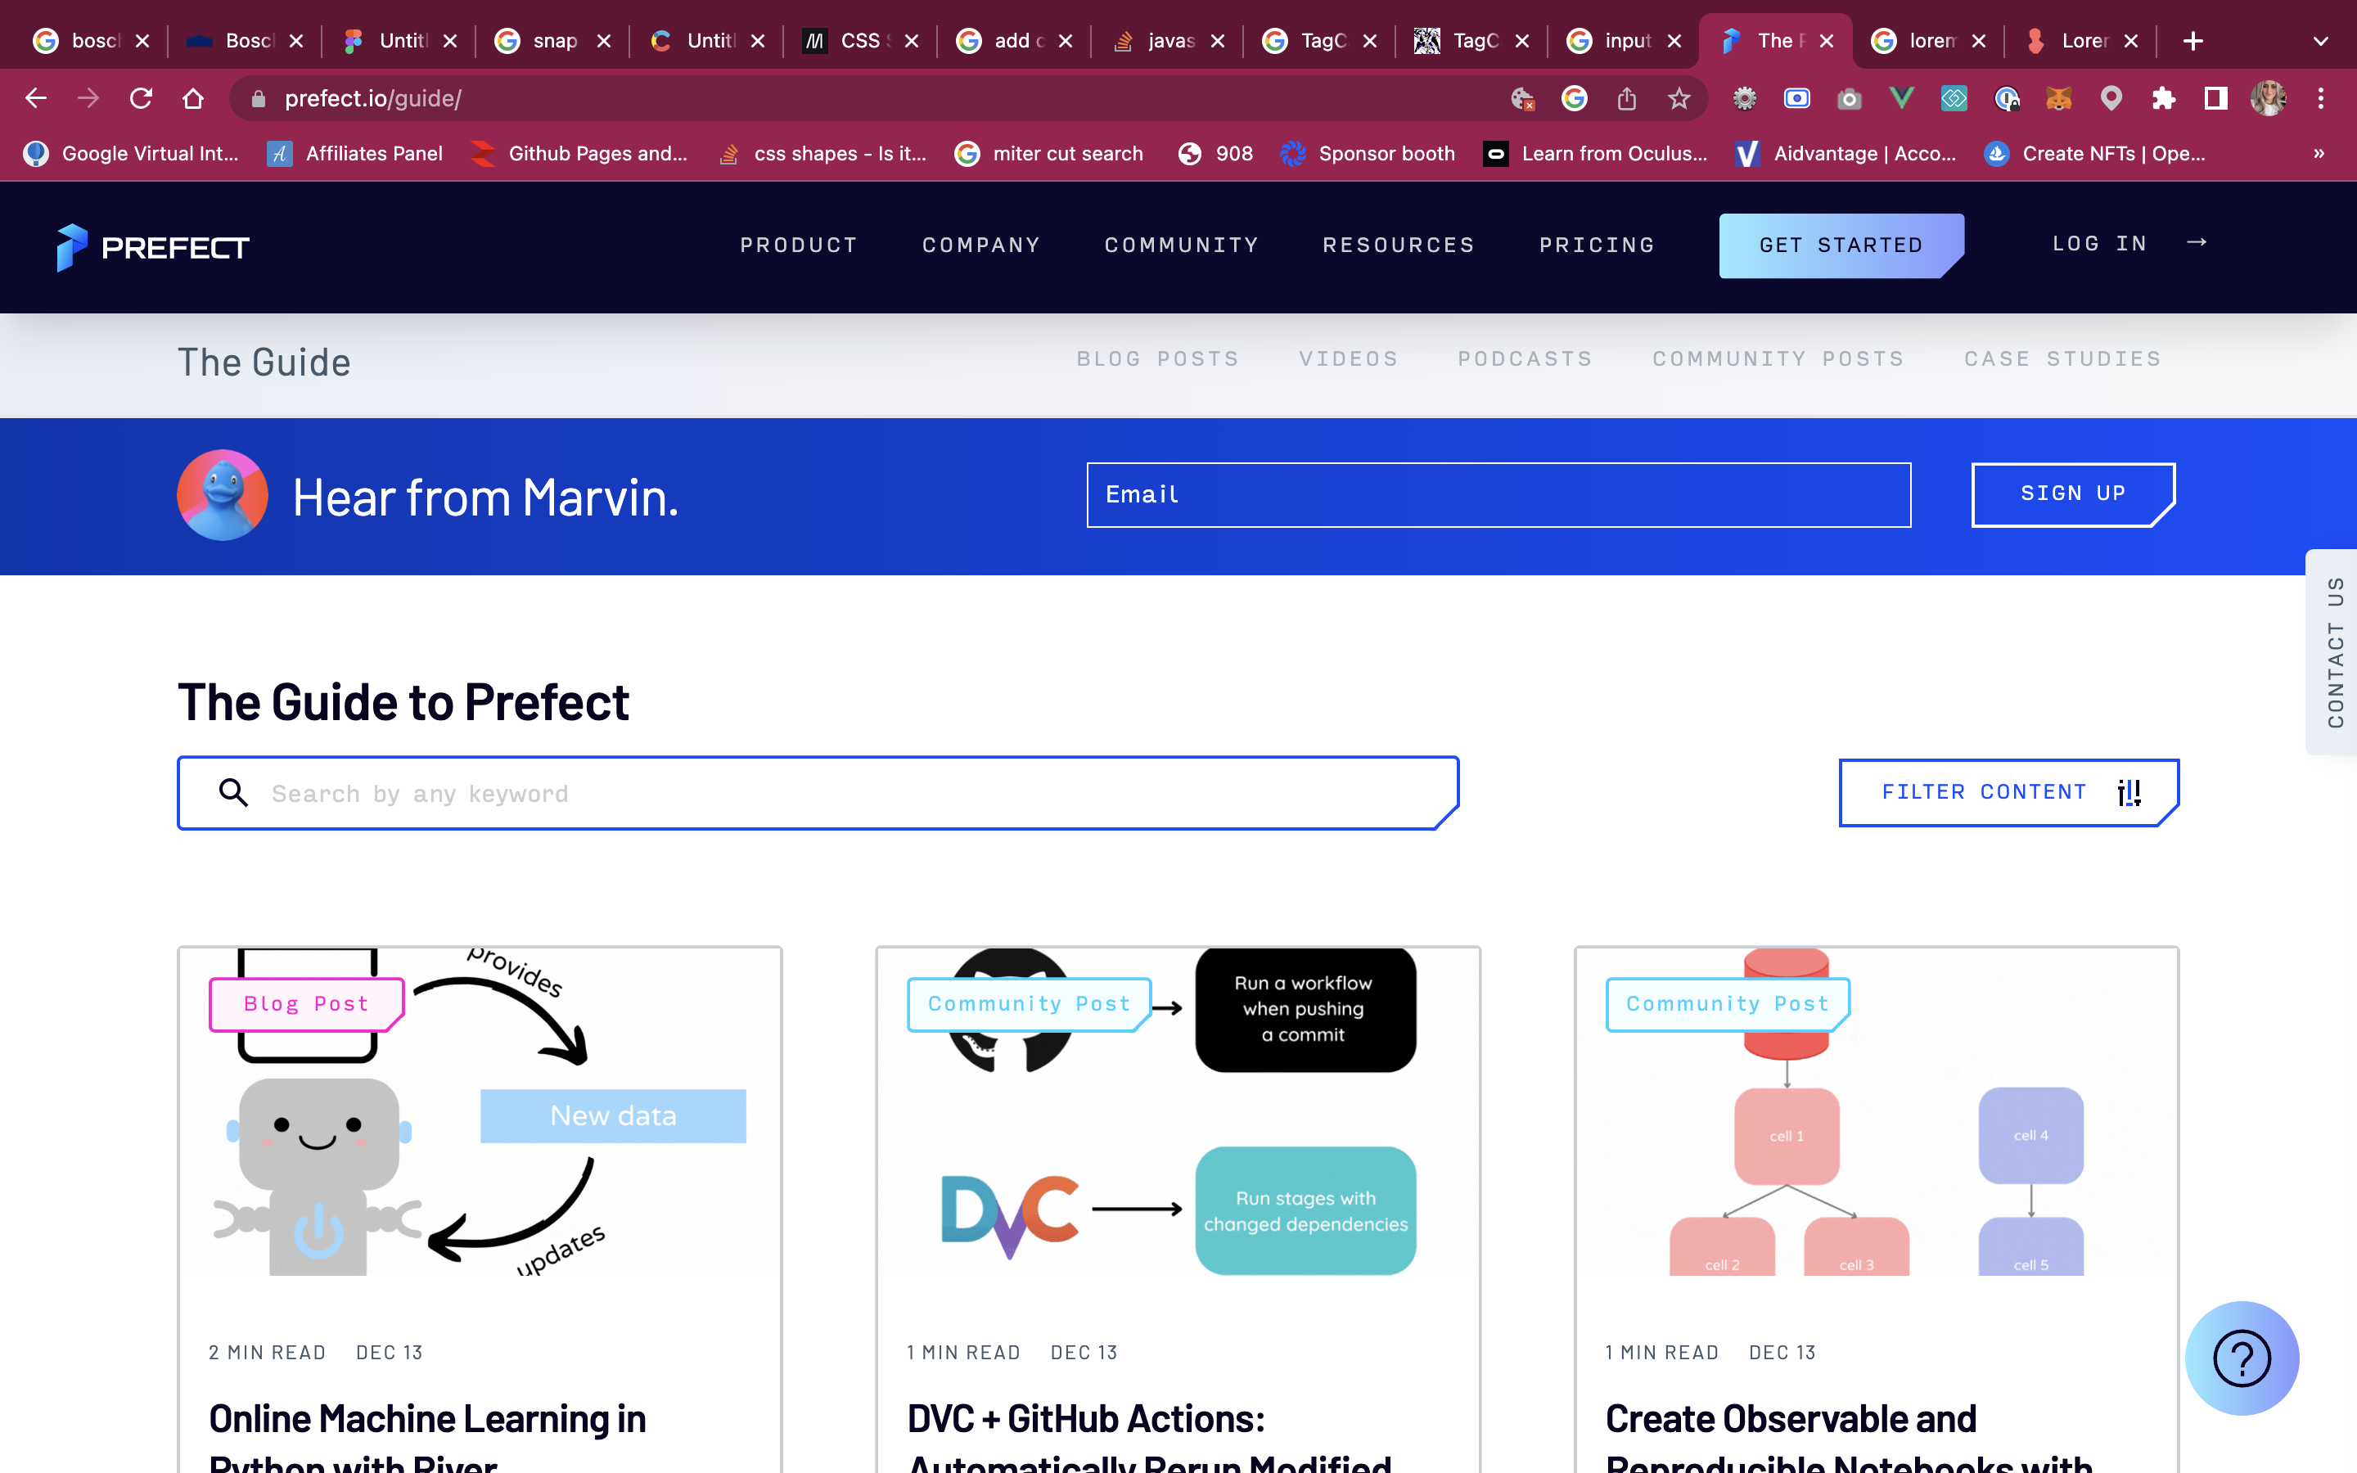
Task: Click the cell diagram card thumbnail
Action: coord(1876,1111)
